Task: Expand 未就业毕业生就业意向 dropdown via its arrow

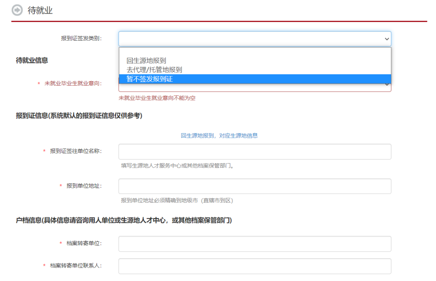Action: [387, 84]
